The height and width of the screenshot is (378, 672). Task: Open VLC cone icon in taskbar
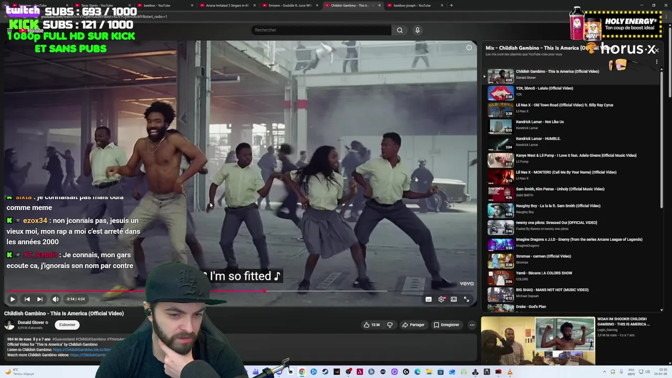pos(510,372)
